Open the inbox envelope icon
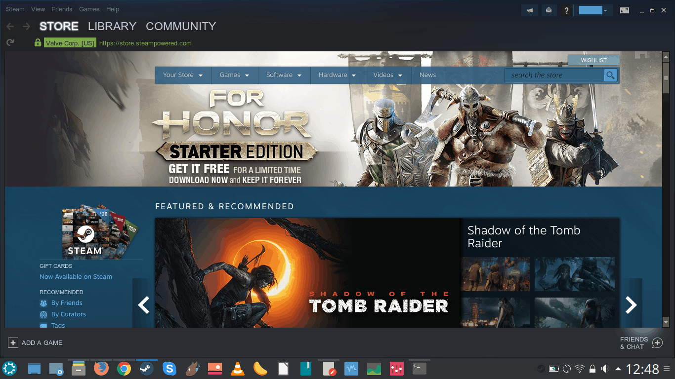This screenshot has height=379, width=675. [x=548, y=10]
